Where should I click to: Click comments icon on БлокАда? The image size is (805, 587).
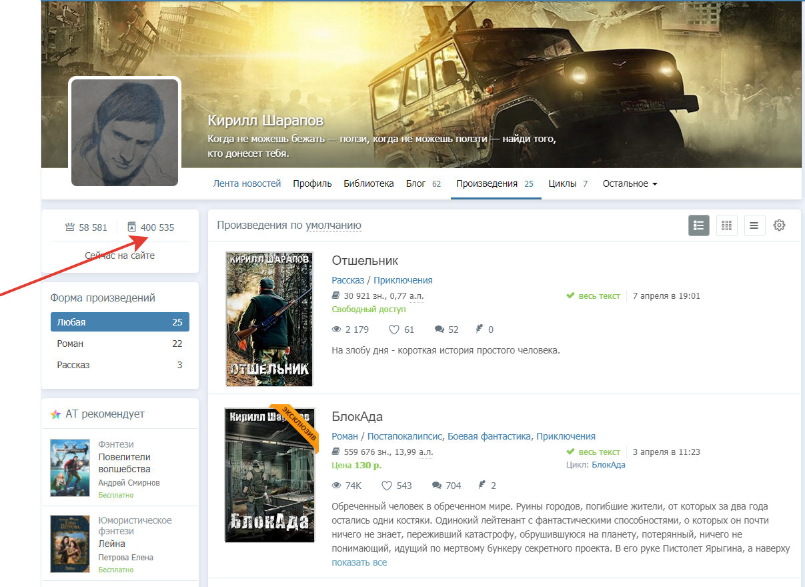coord(438,486)
